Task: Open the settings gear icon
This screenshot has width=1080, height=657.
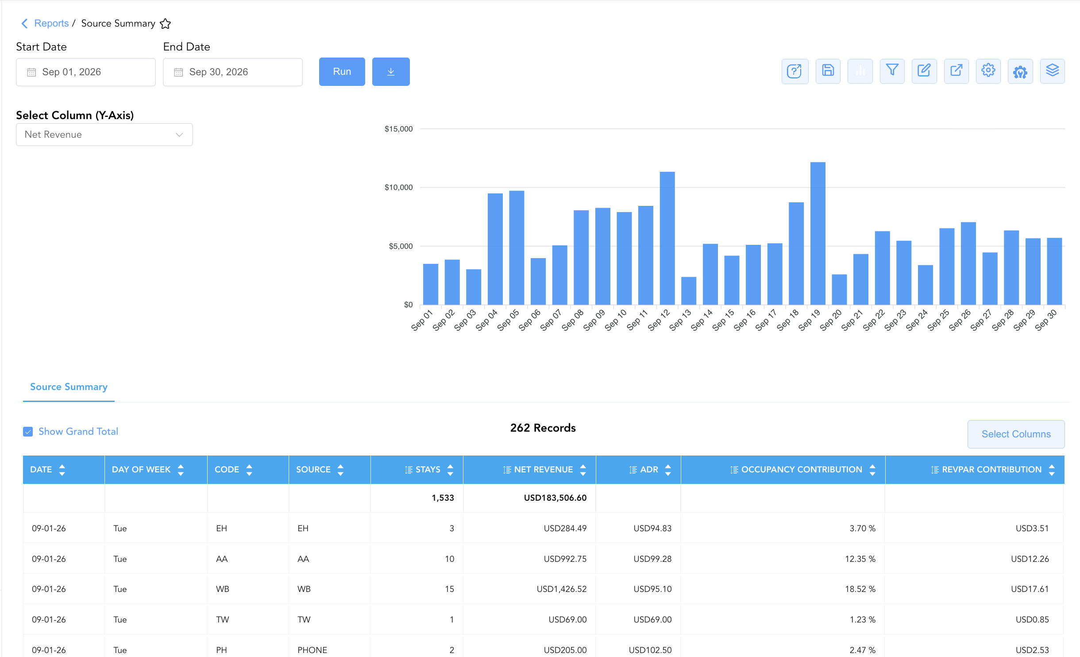Action: [x=988, y=71]
